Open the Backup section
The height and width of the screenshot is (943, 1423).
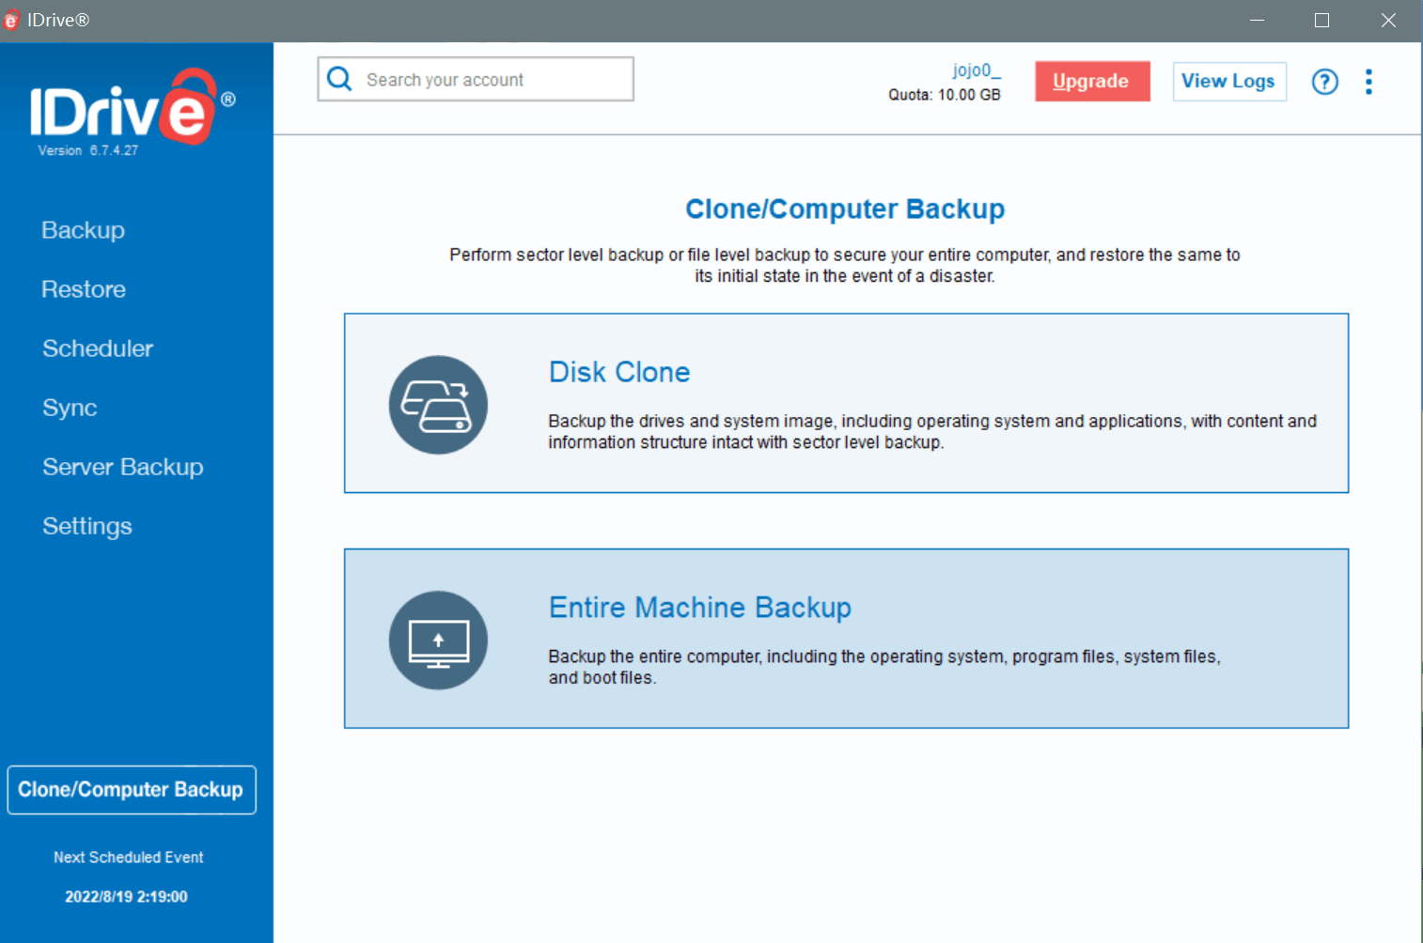click(83, 230)
